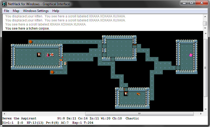The image size is (210, 127).
Task: Close the NetHack window
Action: [x=201, y=3]
